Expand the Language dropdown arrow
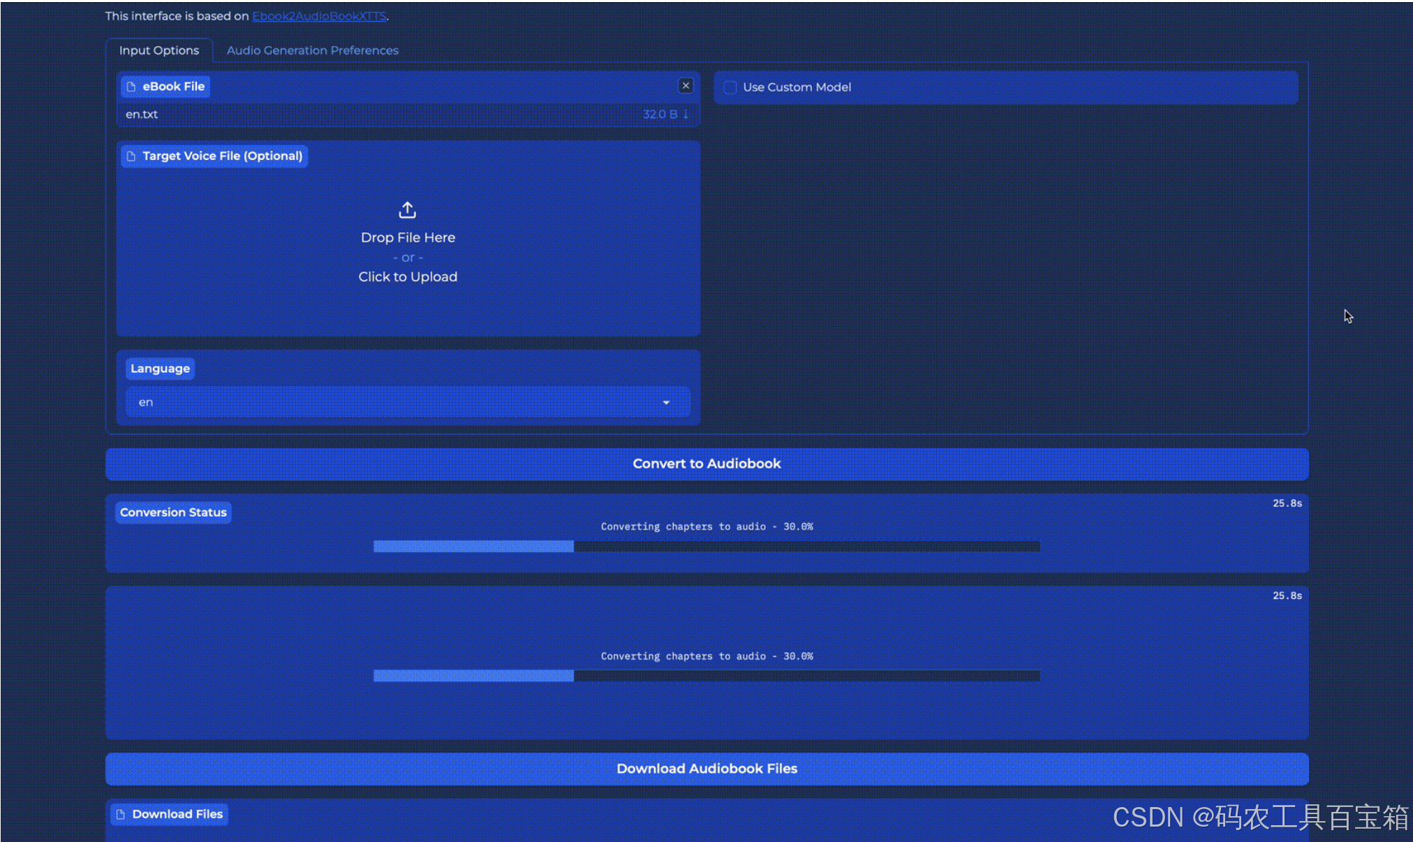The image size is (1413, 842). 666,402
